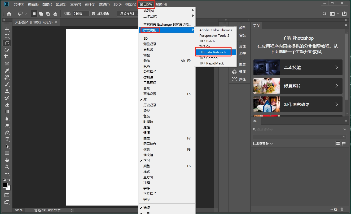Open the 按类型查看 dropdown

click(263, 144)
